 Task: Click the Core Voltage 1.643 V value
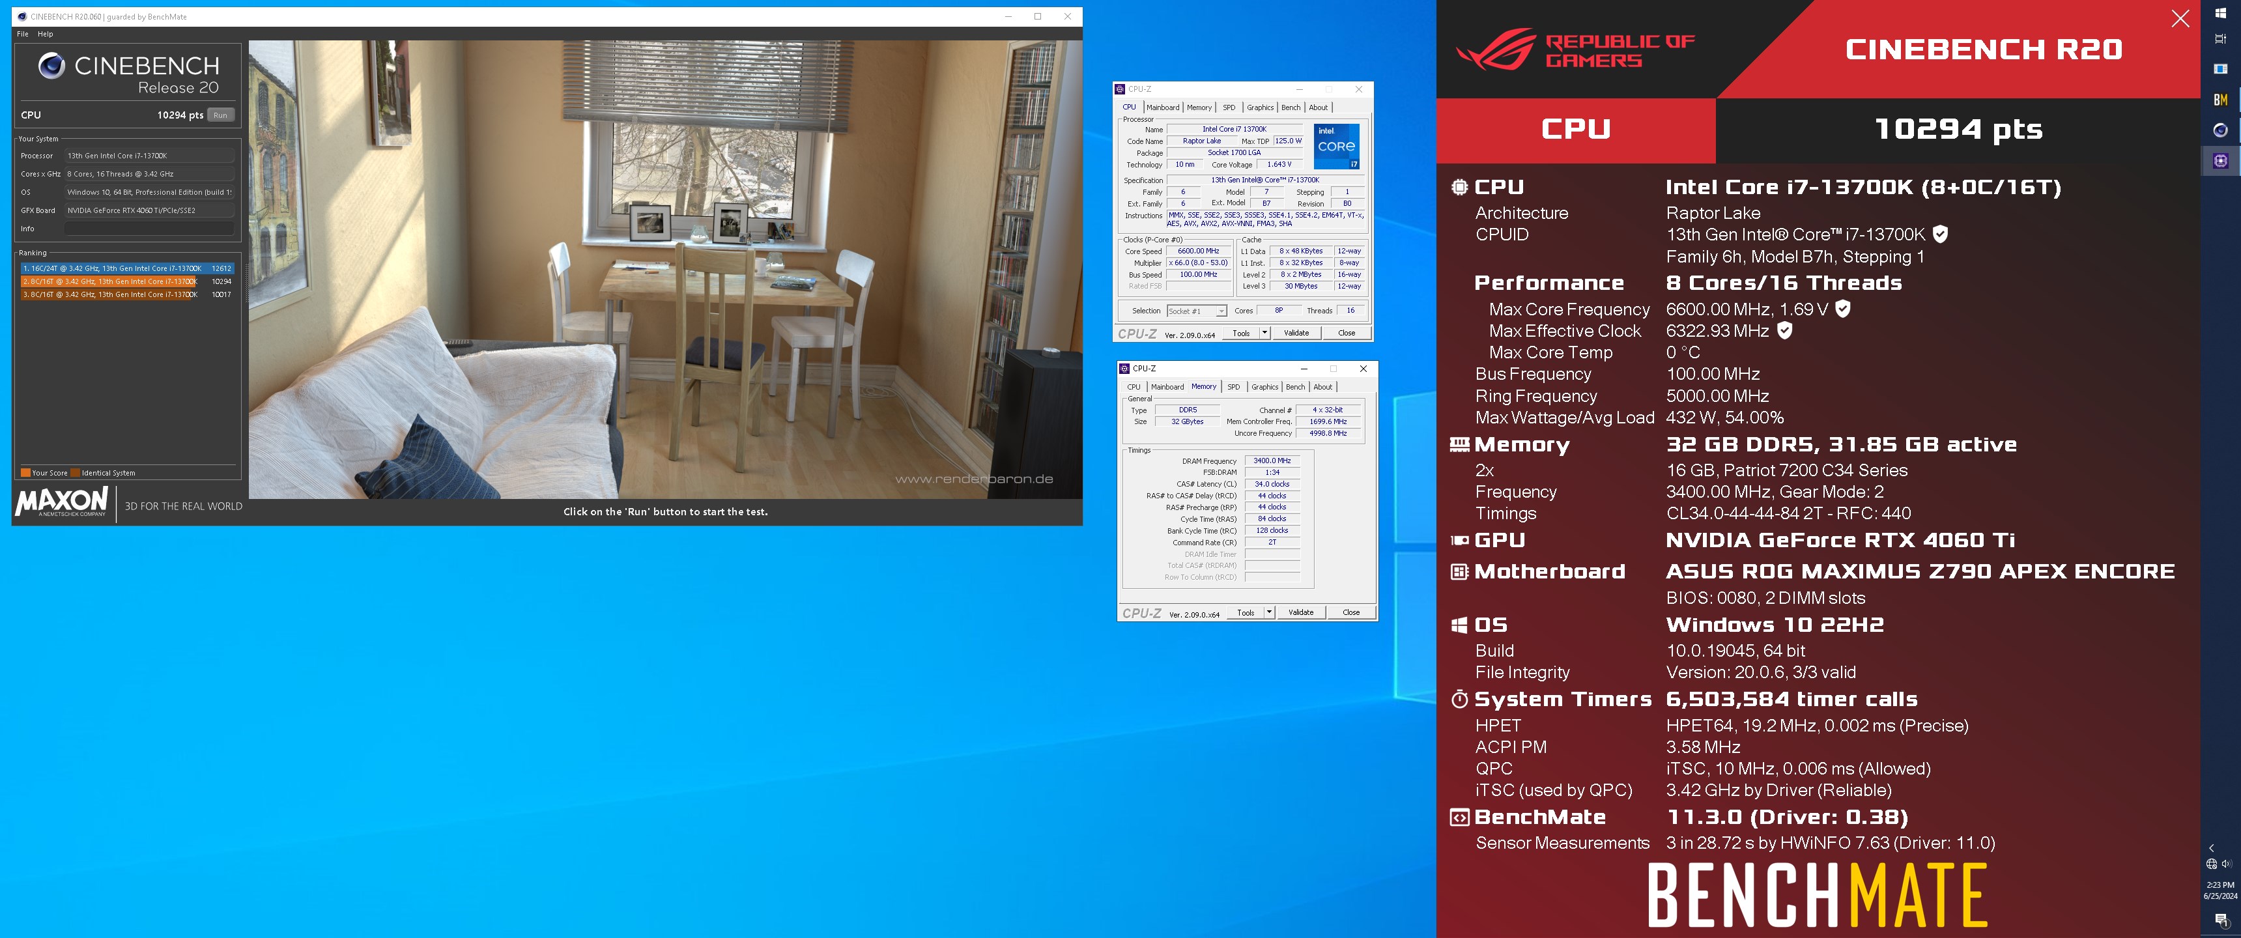coord(1279,164)
